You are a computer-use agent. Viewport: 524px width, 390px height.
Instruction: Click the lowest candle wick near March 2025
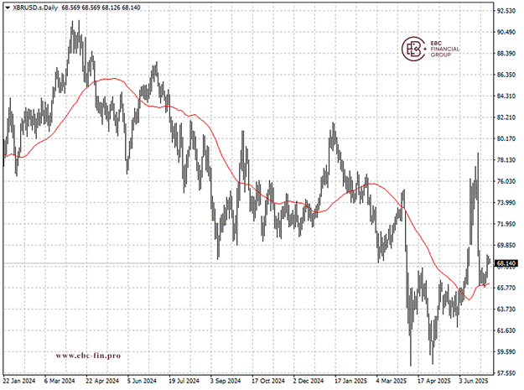pyautogui.click(x=411, y=364)
